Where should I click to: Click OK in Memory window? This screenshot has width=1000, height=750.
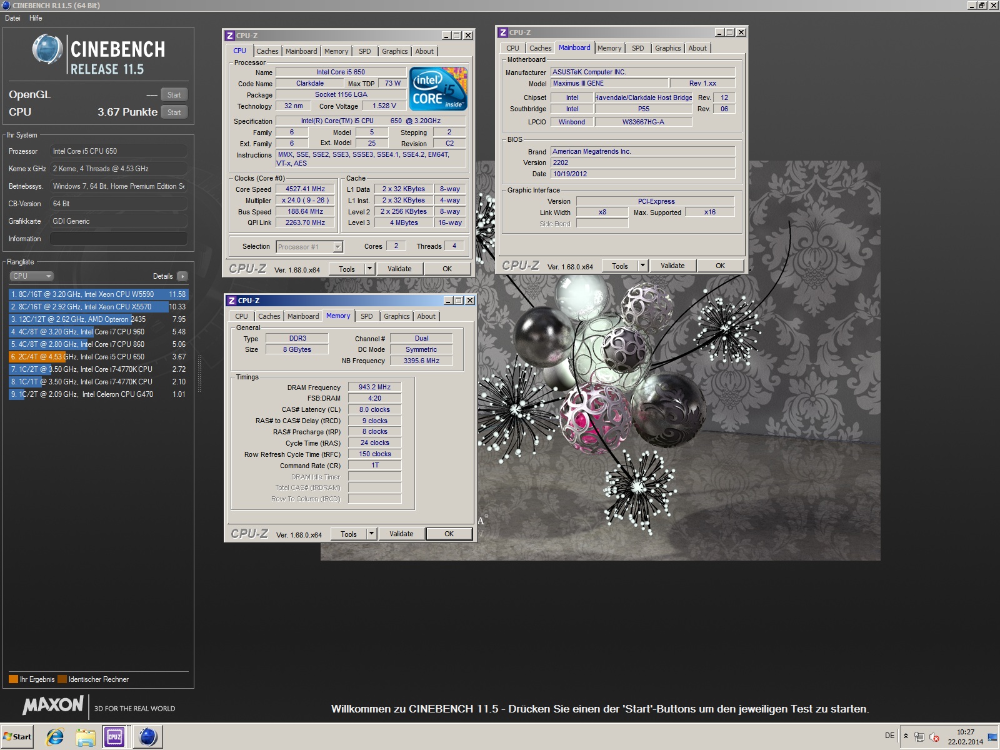[x=449, y=534]
